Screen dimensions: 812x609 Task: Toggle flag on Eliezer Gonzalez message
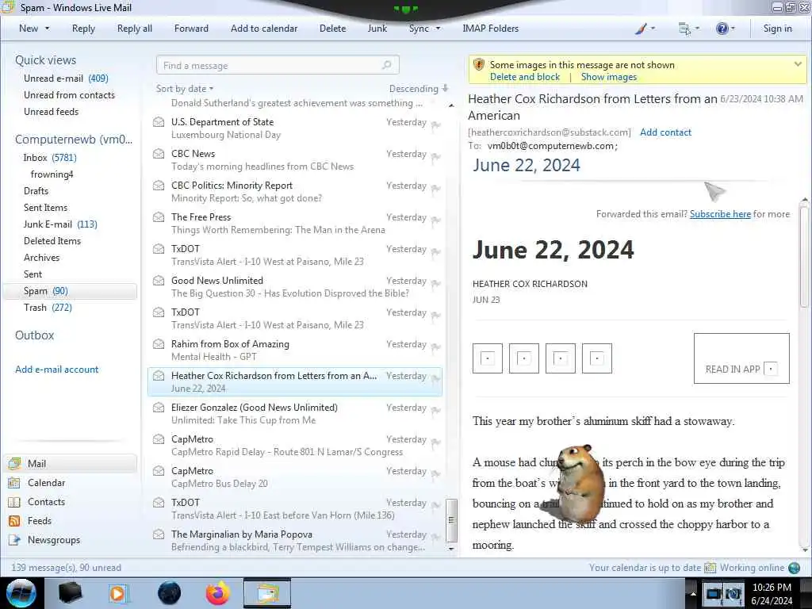click(x=436, y=410)
